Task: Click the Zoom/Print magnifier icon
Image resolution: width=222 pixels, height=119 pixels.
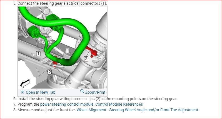Action: tap(82, 91)
